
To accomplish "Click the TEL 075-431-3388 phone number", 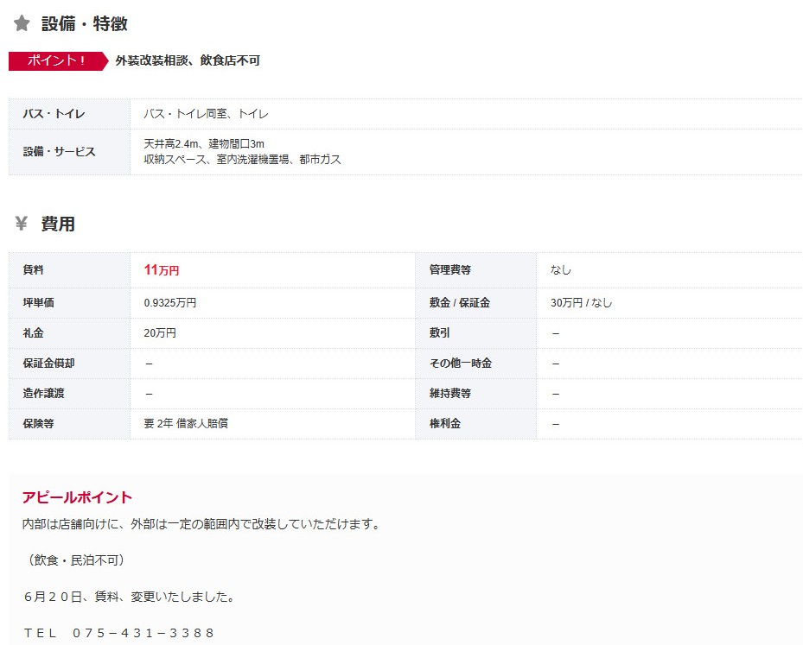I will [x=119, y=633].
